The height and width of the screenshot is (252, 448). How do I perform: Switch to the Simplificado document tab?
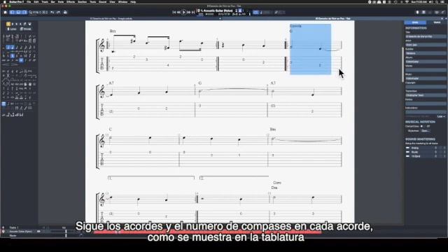click(111, 19)
